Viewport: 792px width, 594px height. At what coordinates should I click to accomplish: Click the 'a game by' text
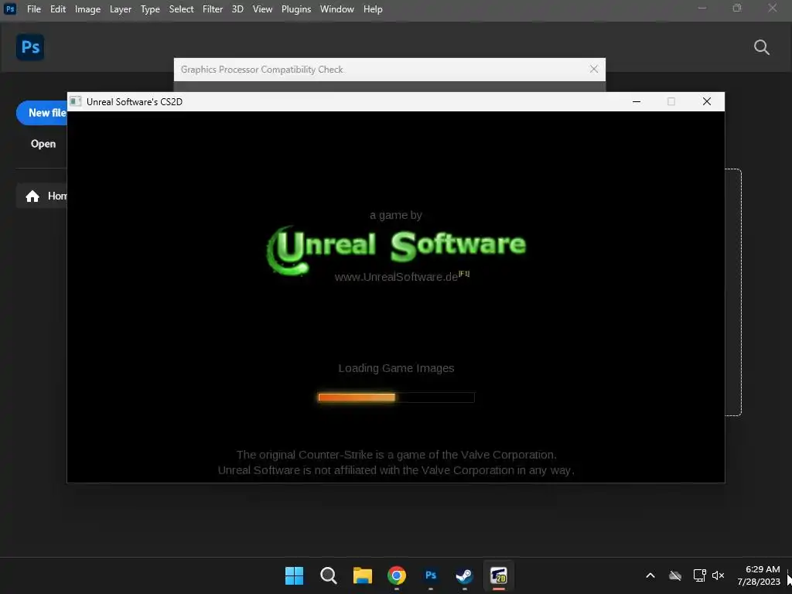click(x=395, y=215)
